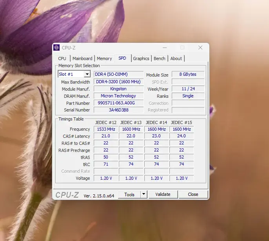Click the Ver. 2.15.0.x64 version text

point(99,196)
